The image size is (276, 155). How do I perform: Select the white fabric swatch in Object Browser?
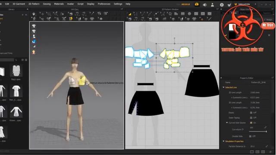coord(232,27)
